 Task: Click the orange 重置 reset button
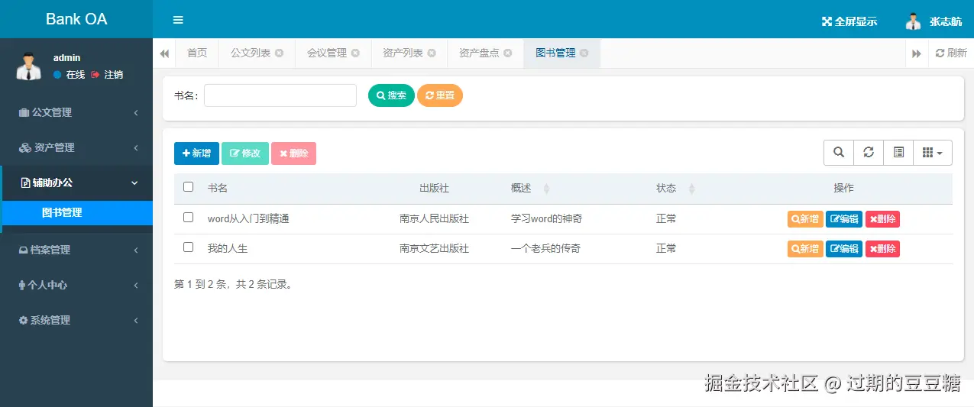tap(440, 95)
